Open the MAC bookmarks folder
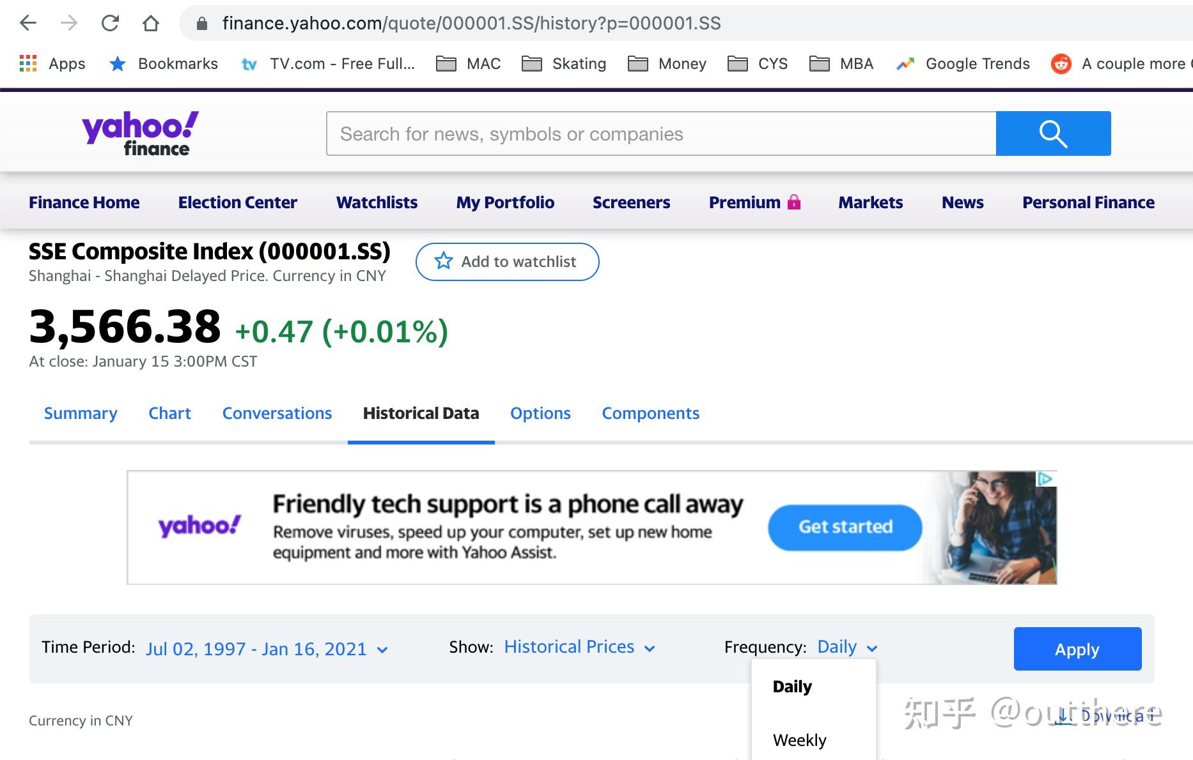 click(469, 64)
